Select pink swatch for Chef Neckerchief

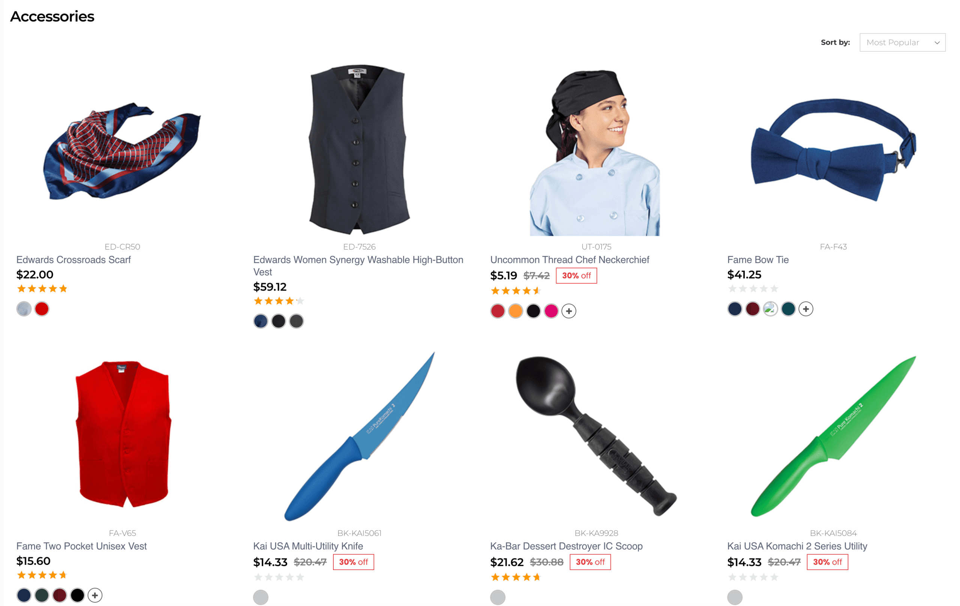coord(551,311)
